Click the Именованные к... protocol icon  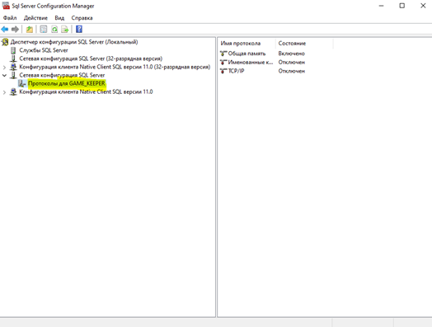(x=223, y=63)
